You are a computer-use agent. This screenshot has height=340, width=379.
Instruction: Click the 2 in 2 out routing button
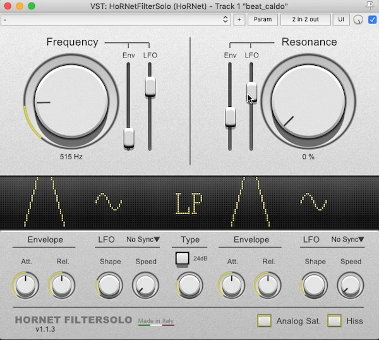coord(306,20)
